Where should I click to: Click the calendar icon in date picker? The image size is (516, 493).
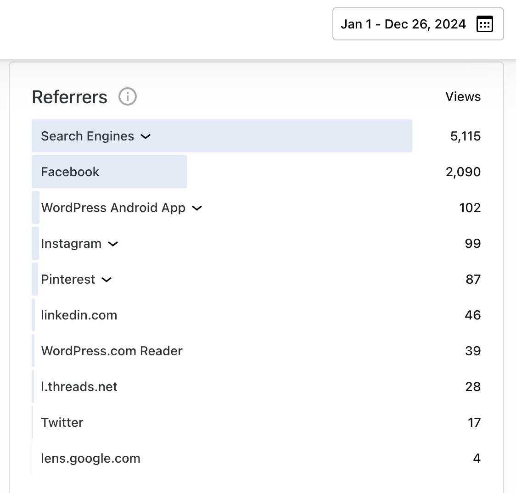coord(485,24)
